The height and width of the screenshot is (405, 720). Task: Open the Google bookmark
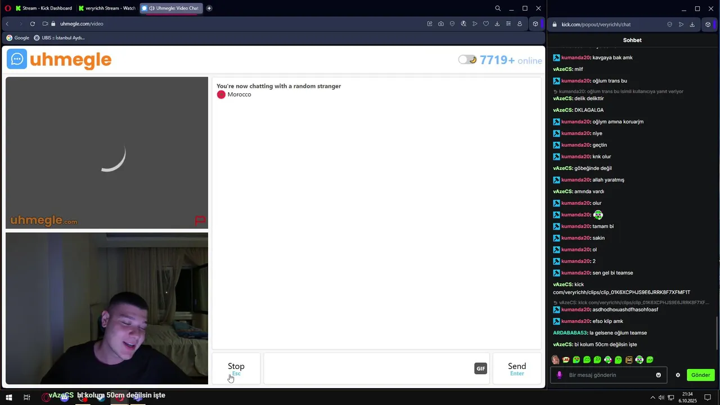click(x=18, y=38)
